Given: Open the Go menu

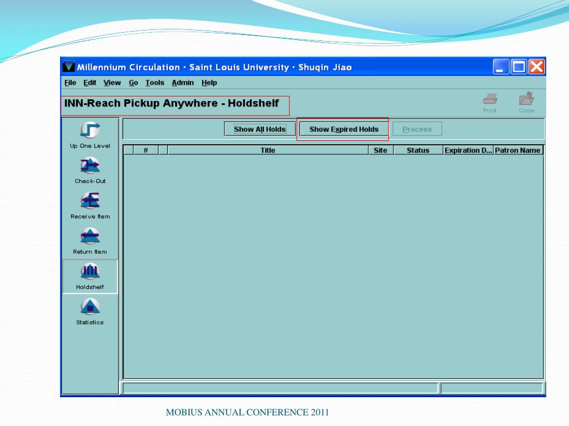Looking at the screenshot, I should coord(133,83).
